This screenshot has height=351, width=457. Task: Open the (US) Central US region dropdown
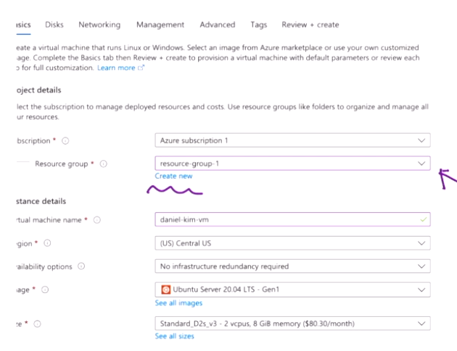click(292, 243)
